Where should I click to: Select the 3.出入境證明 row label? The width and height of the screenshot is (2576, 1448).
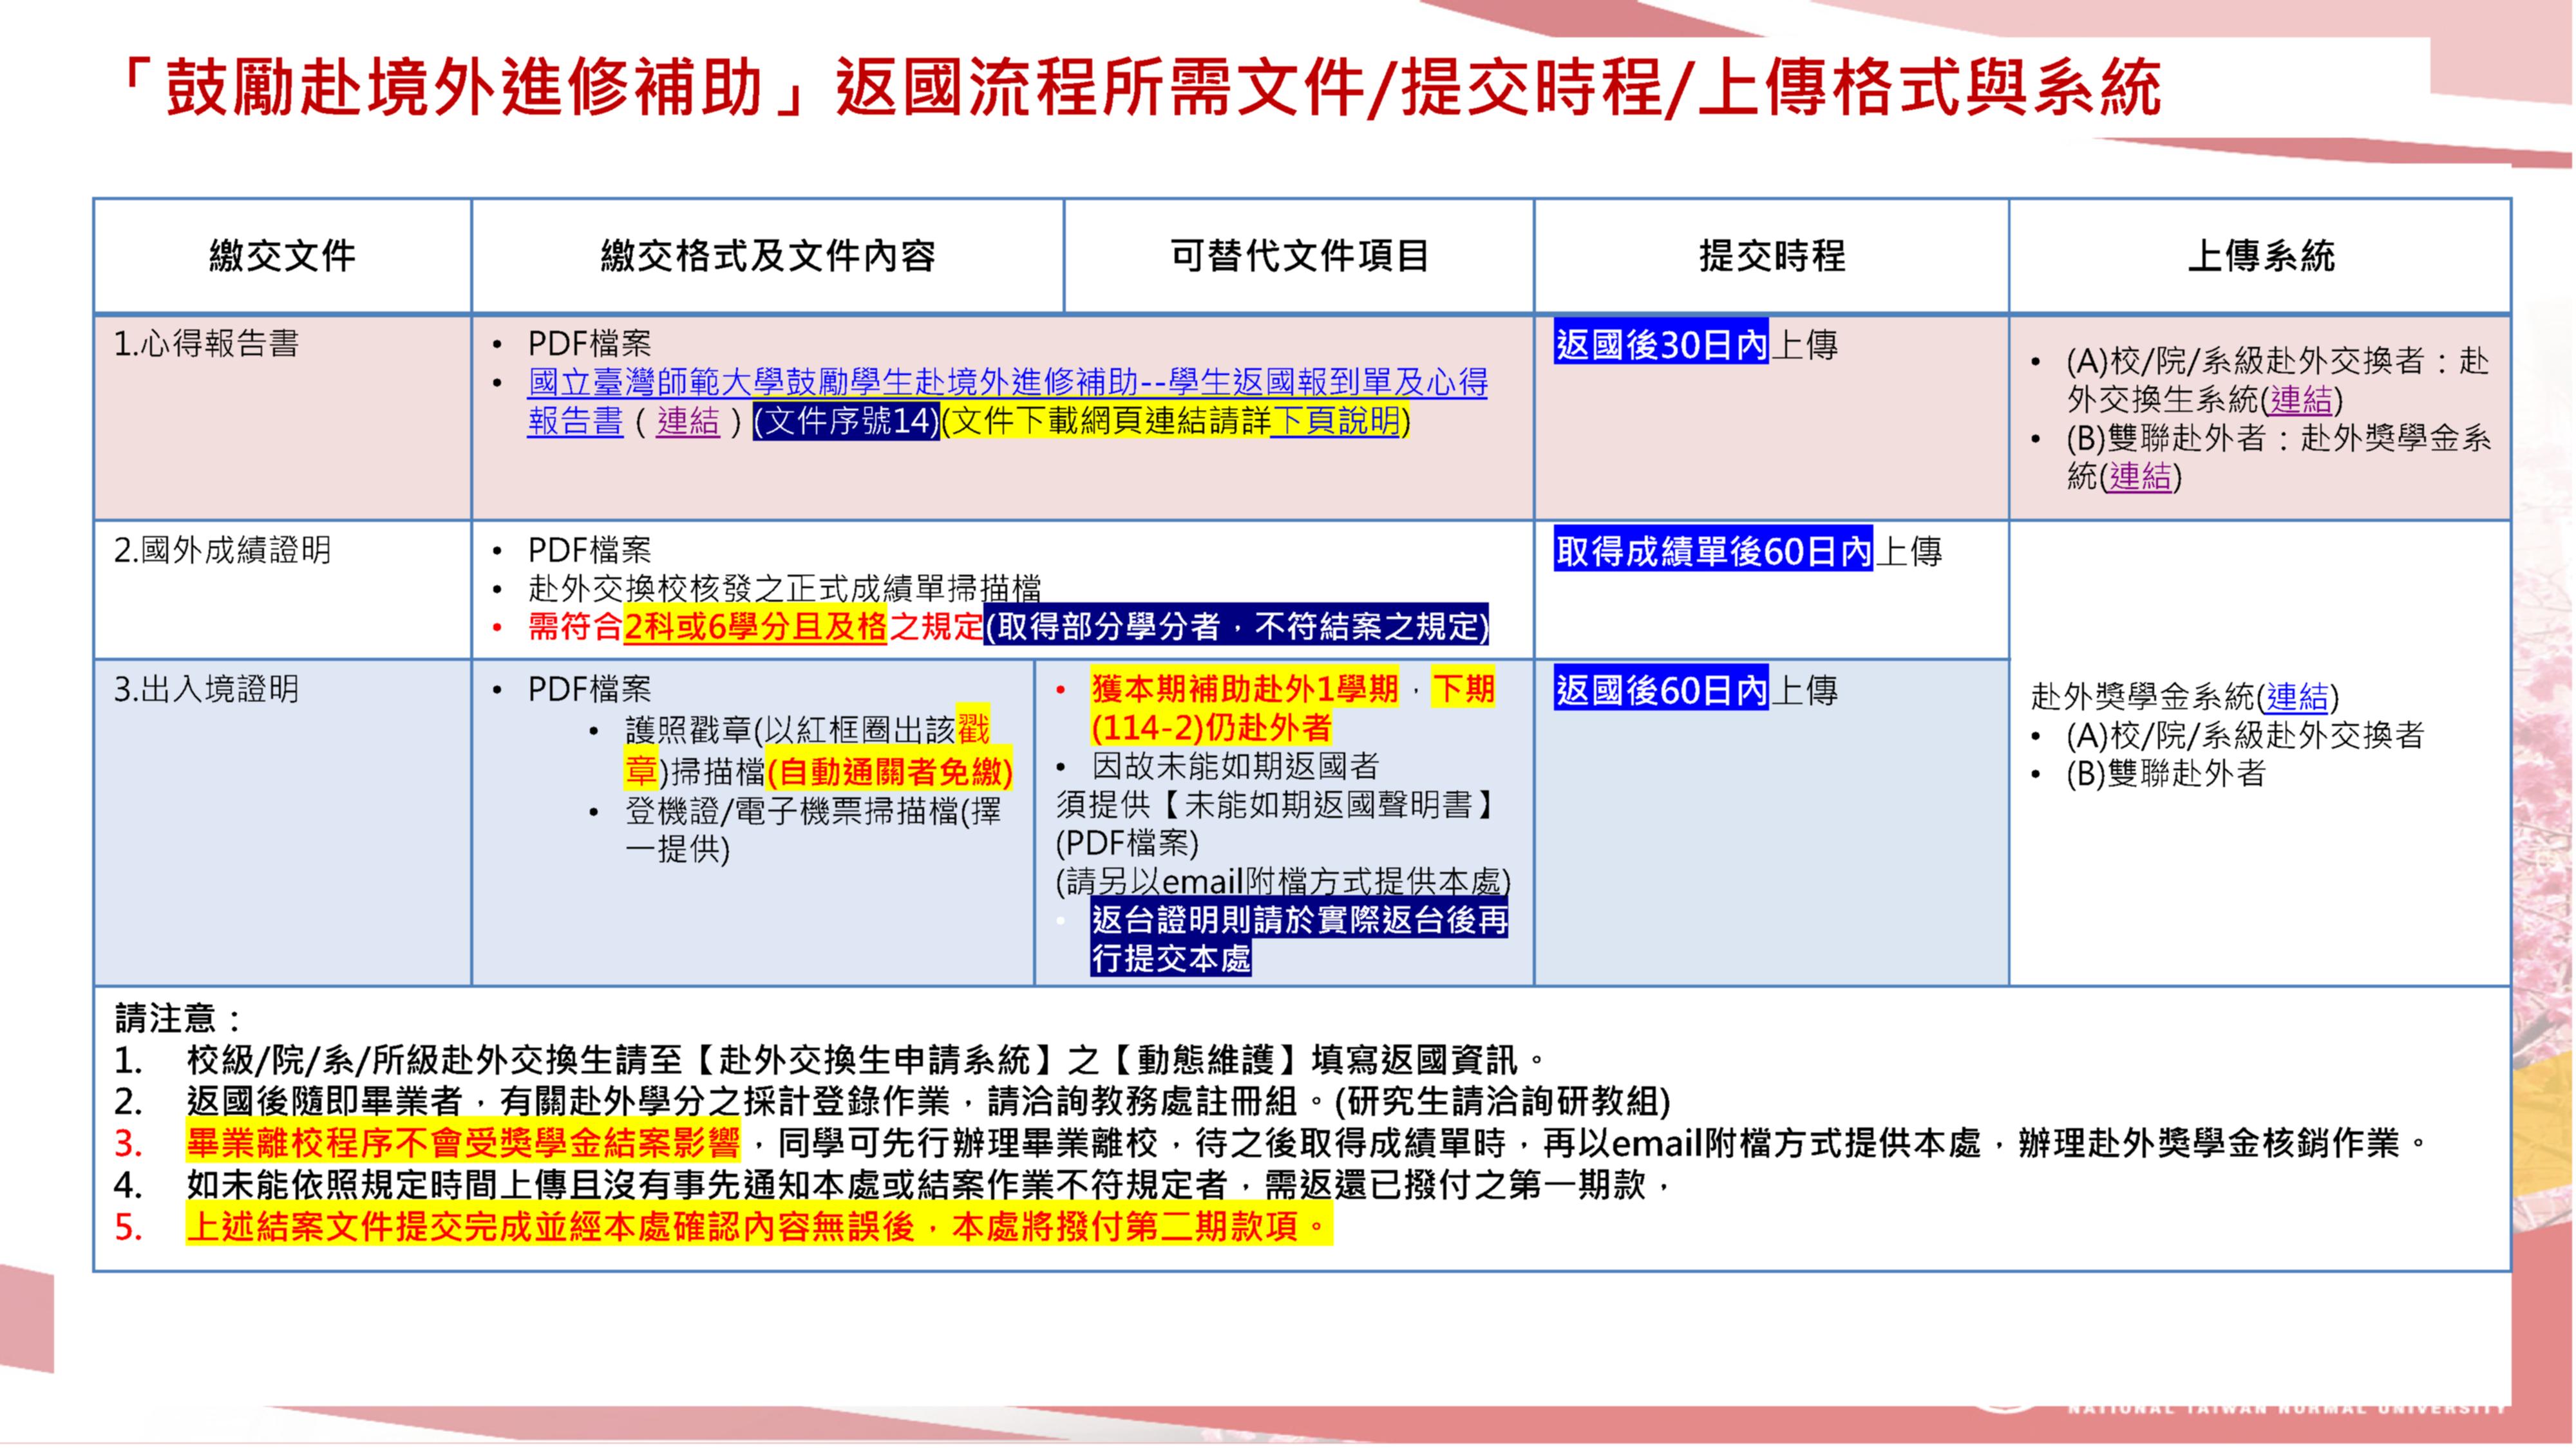(207, 689)
